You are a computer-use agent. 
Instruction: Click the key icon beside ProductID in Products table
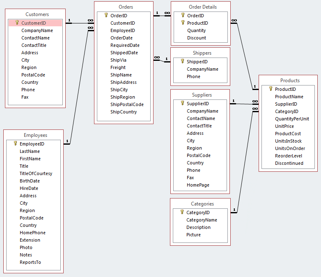pos(271,89)
